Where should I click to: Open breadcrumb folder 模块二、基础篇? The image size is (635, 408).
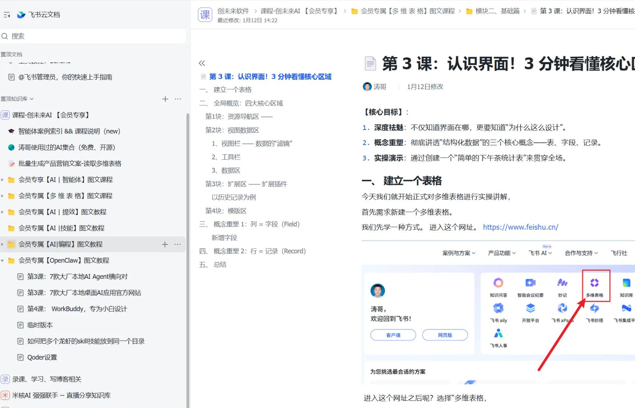pyautogui.click(x=493, y=11)
